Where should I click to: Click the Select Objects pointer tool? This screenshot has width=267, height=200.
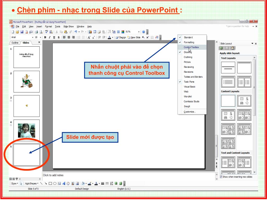[x=21, y=184]
